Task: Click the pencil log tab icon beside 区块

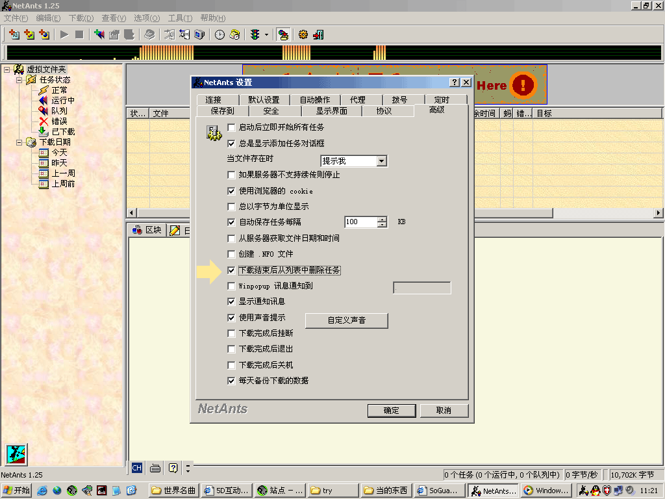Action: point(175,231)
